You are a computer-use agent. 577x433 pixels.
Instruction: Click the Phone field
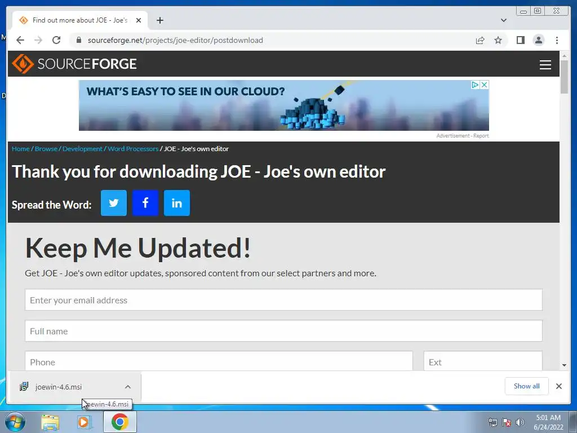219,361
